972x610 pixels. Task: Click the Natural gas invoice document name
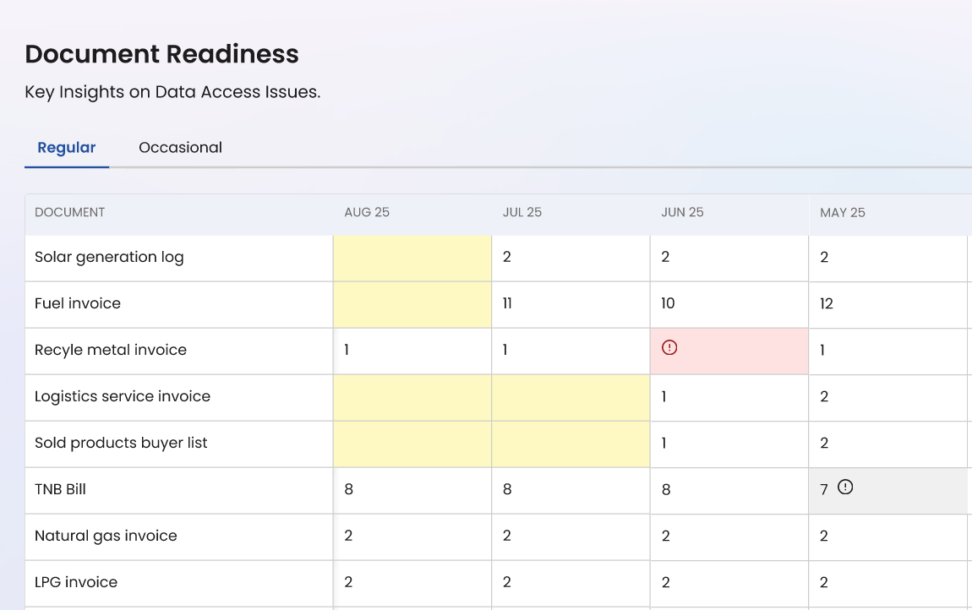coord(106,536)
